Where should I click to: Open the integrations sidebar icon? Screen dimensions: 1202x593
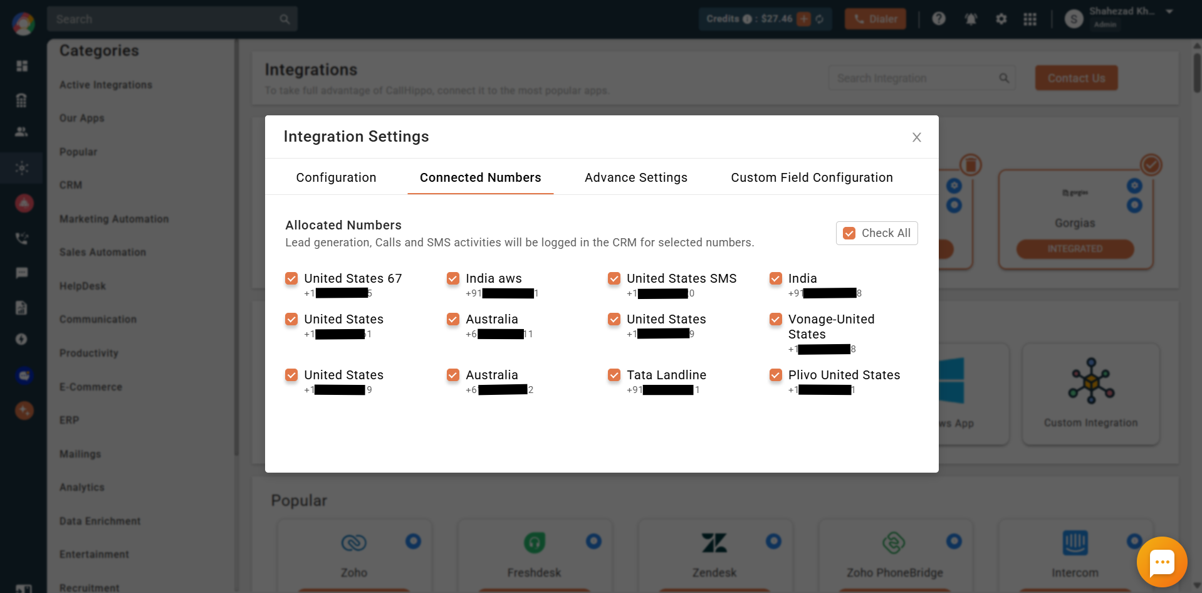(x=22, y=168)
